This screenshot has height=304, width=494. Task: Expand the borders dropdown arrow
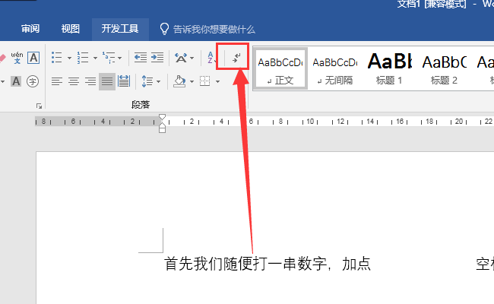pyautogui.click(x=217, y=81)
